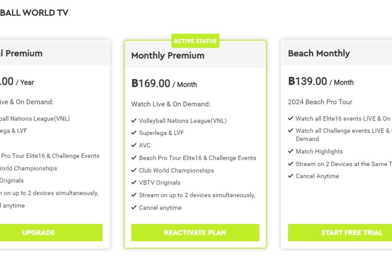Click checkmark next to Superlega & LVF in Monthly Premium
The image size is (392, 256).
134,133
